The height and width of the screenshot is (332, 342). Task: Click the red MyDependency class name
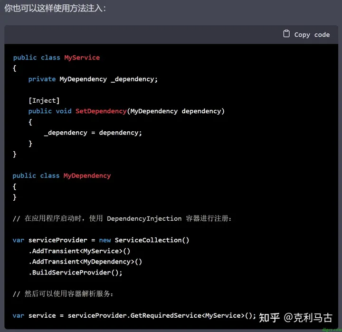coord(87,176)
